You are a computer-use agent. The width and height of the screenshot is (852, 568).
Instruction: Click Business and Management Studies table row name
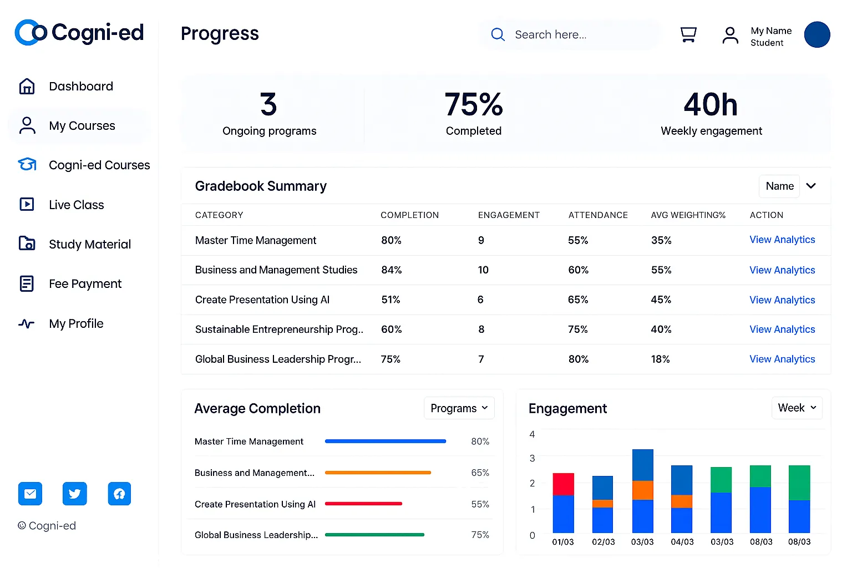(276, 270)
